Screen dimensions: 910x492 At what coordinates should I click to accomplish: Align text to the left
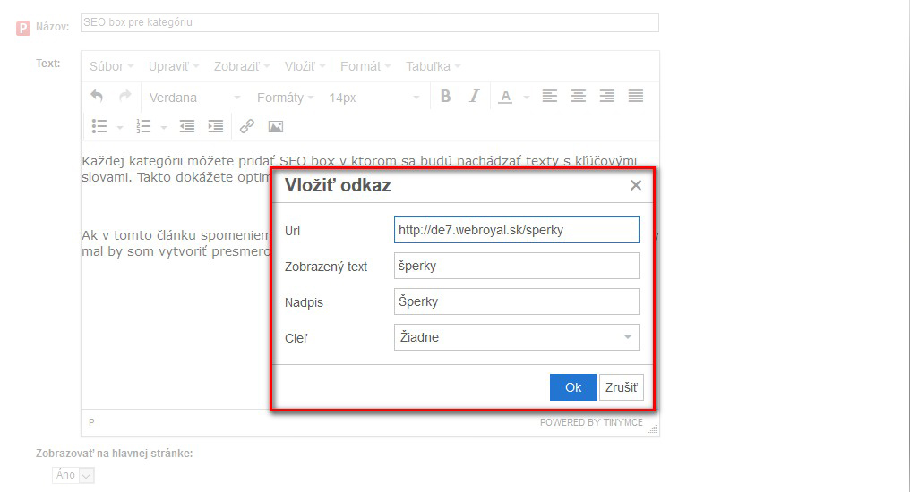pos(549,97)
